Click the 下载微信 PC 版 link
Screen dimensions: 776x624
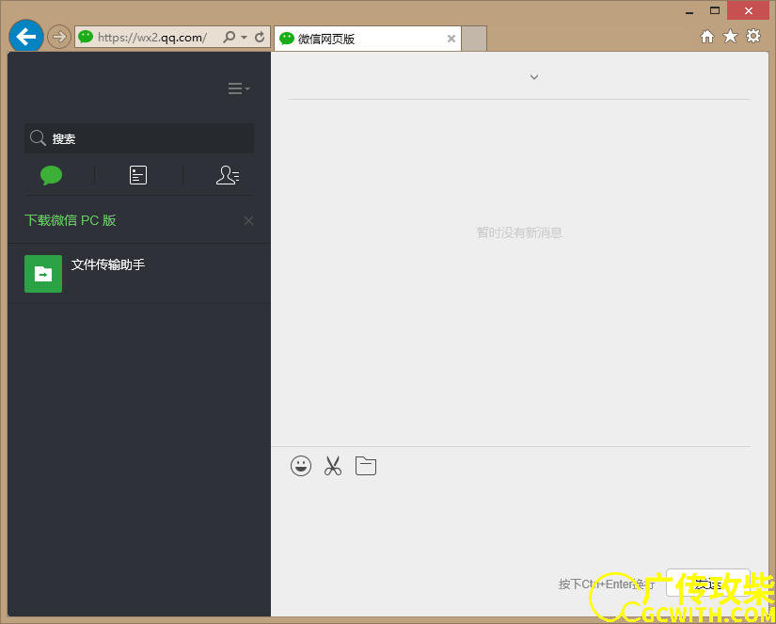pos(71,220)
